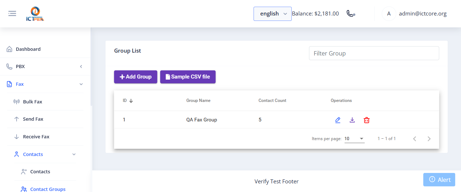Go to next page of group list
The width and height of the screenshot is (461, 192).
[429, 139]
